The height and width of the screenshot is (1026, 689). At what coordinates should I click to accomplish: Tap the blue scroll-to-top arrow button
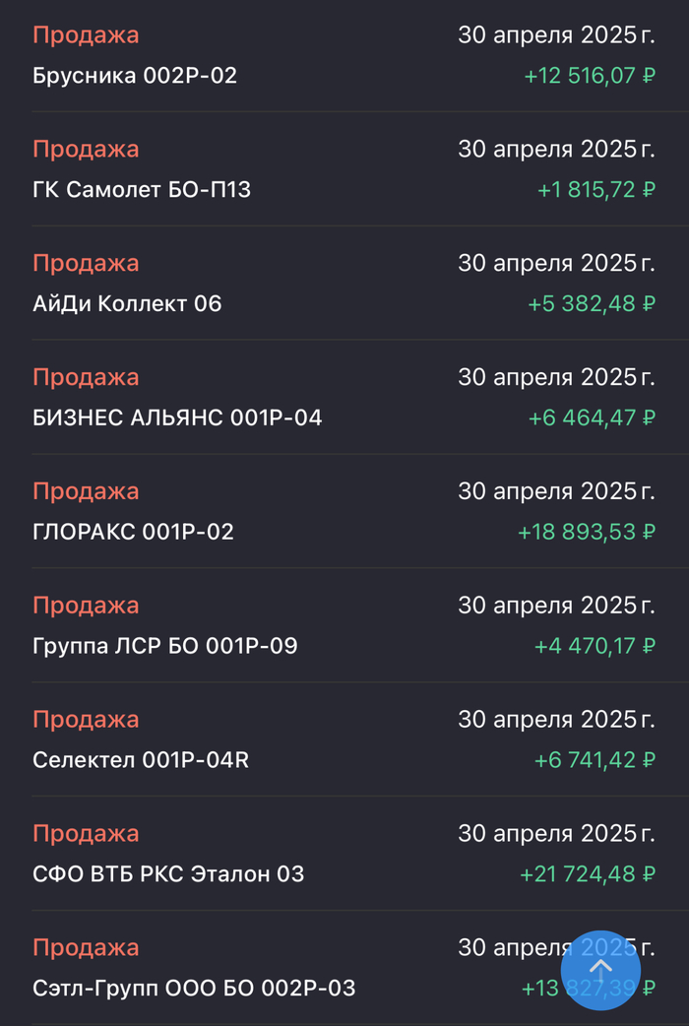(600, 971)
